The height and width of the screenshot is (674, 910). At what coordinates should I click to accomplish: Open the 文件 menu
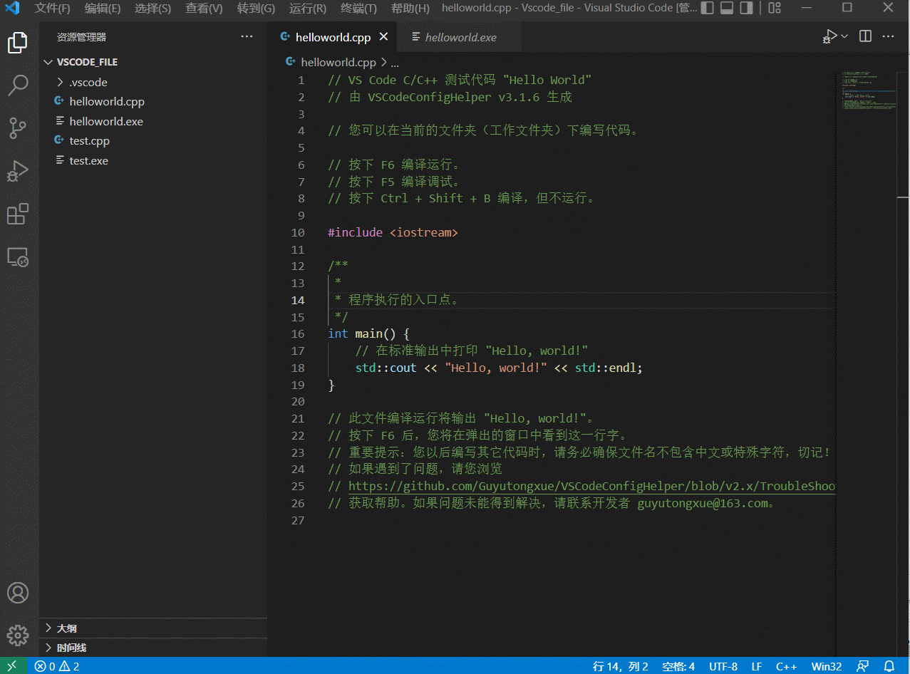click(x=51, y=9)
